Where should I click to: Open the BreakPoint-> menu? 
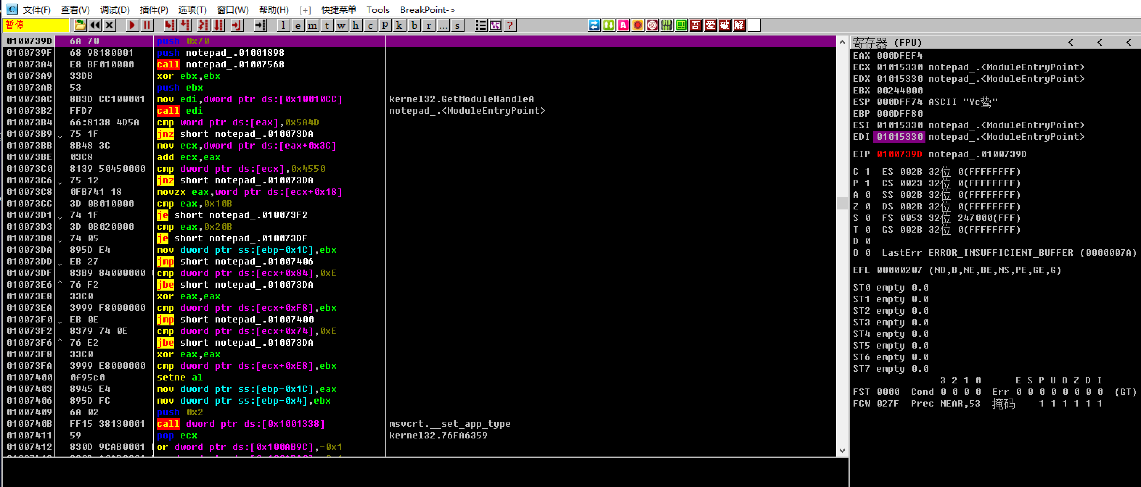[x=427, y=10]
